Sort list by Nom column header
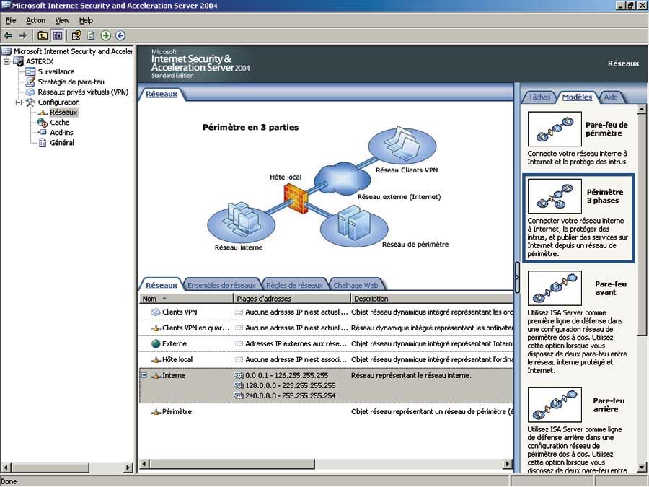Screen dimensions: 649x487 [x=186, y=299]
